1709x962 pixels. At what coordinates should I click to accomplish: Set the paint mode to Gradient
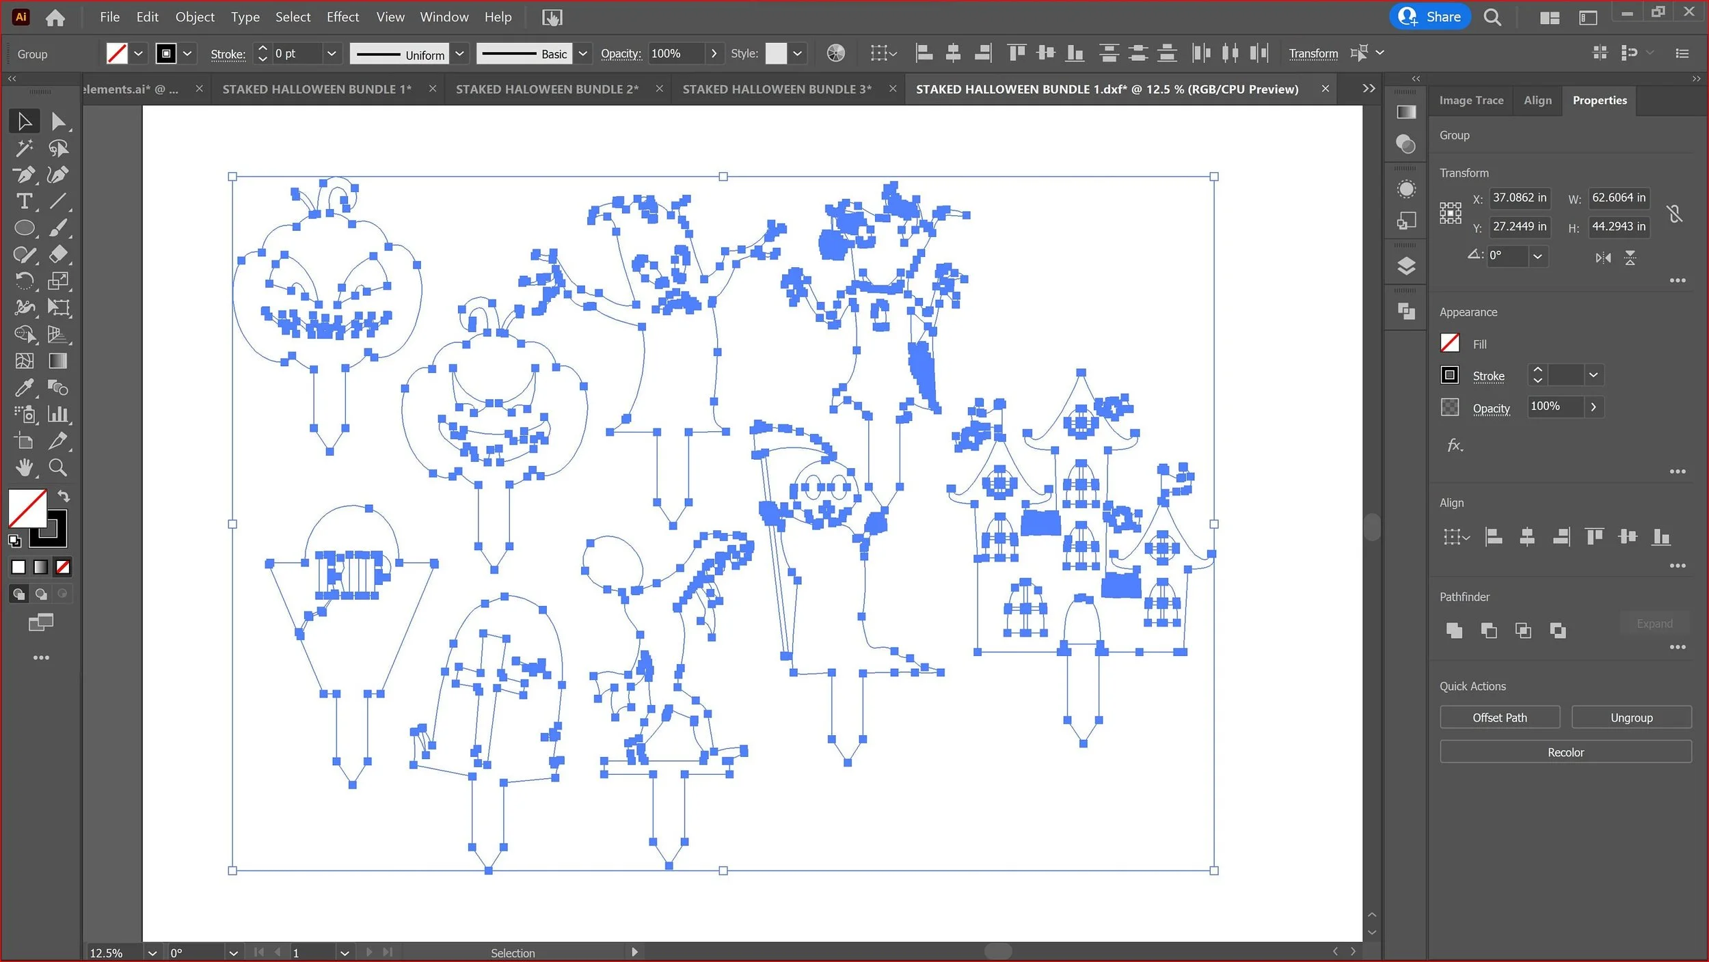41,567
